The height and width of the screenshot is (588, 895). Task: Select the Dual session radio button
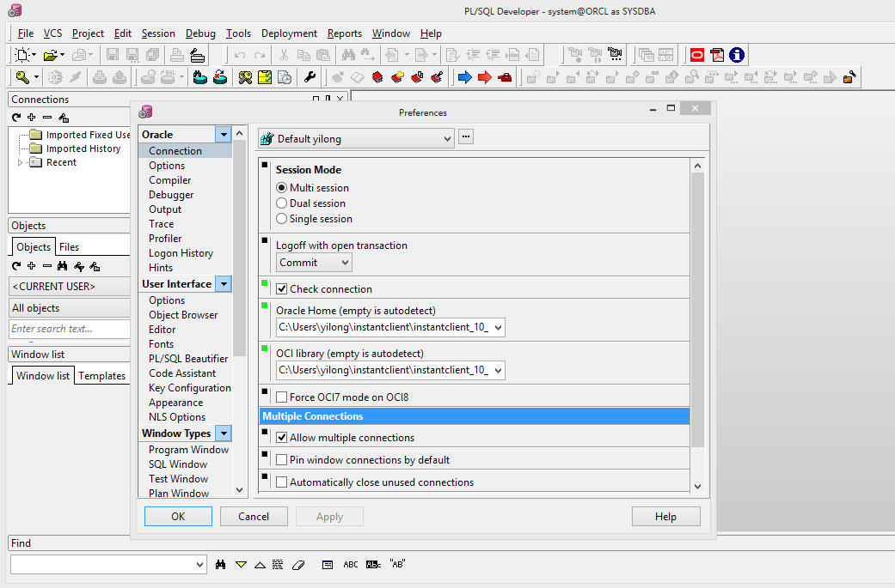(282, 203)
